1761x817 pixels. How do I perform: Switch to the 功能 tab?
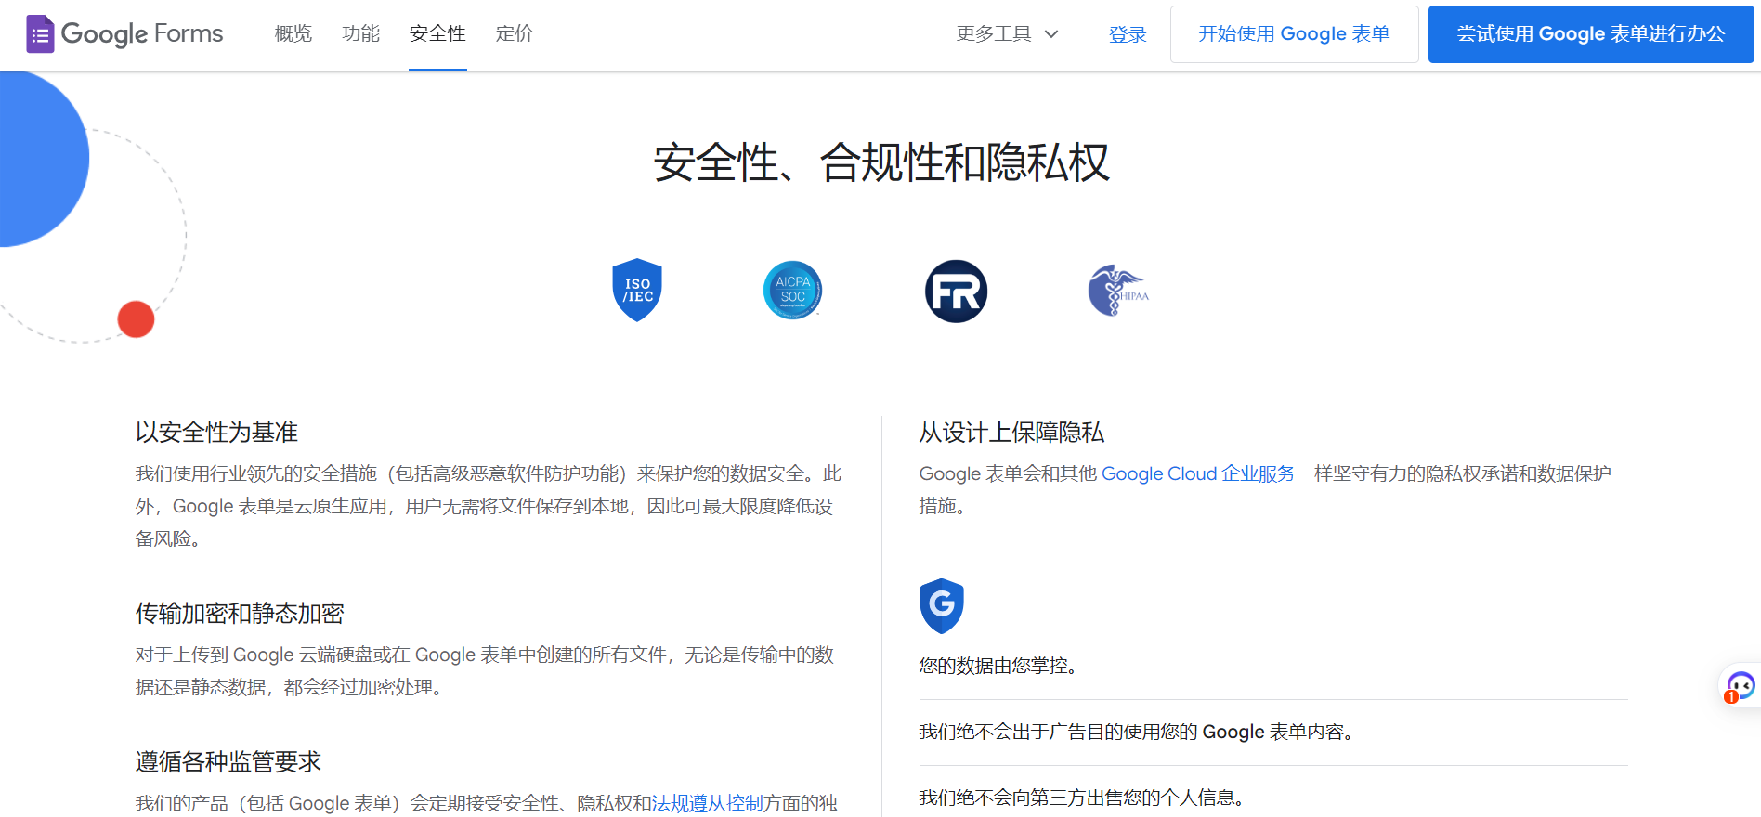tap(361, 34)
